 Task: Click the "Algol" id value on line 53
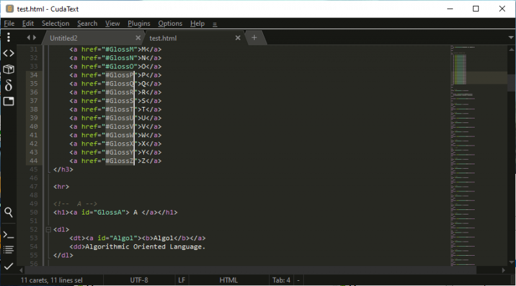coord(123,238)
